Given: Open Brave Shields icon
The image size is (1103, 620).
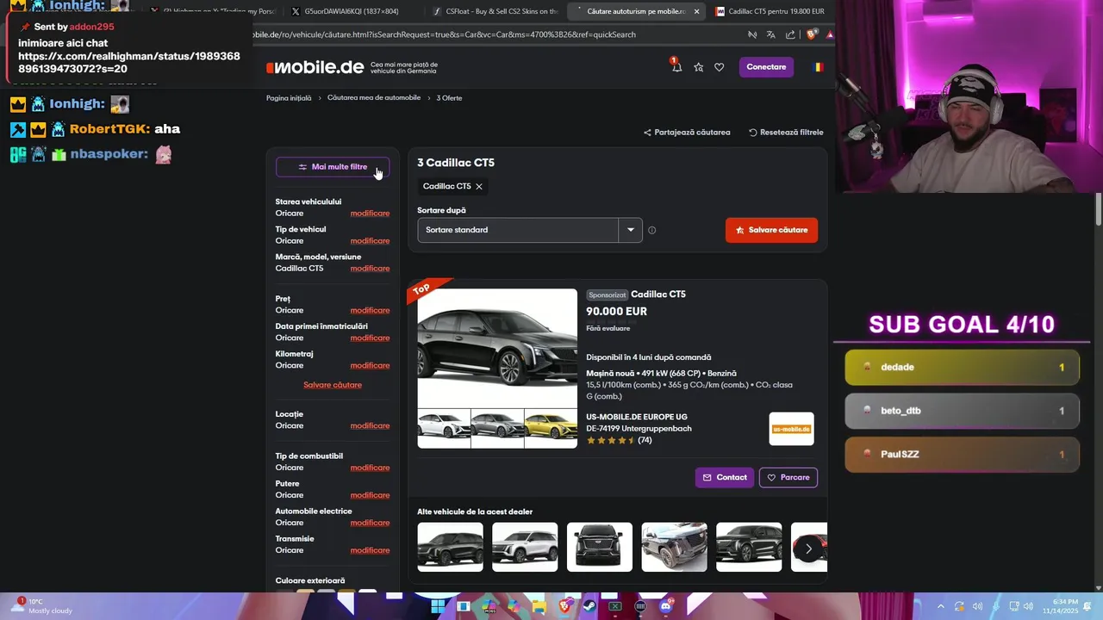Looking at the screenshot, I should [x=812, y=34].
